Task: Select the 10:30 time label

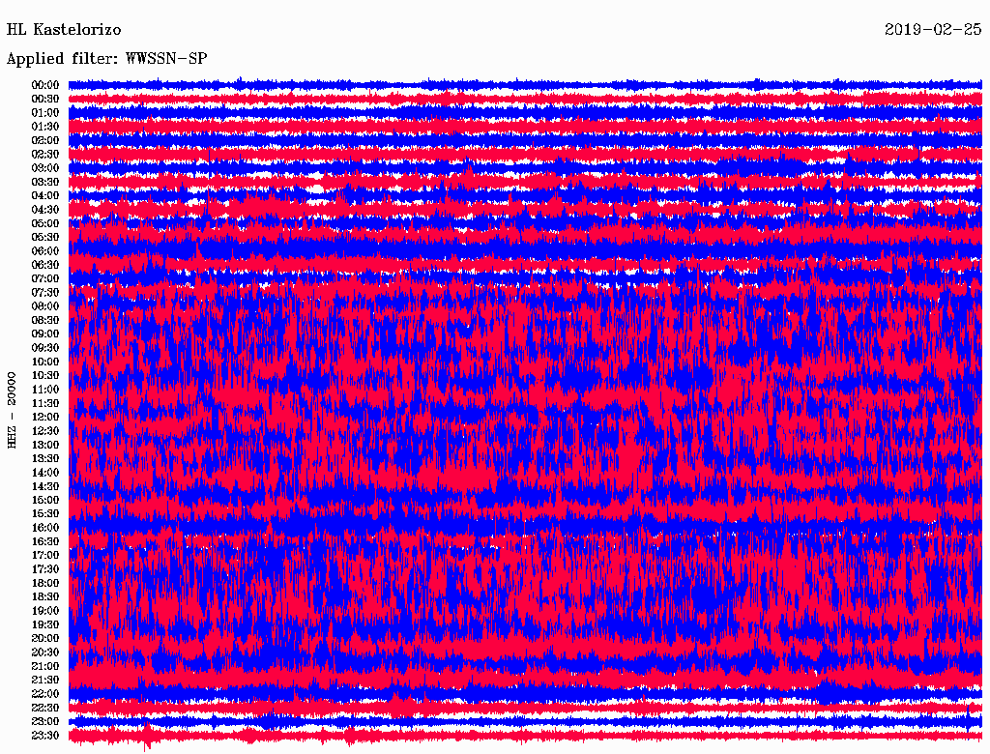Action: (x=45, y=375)
